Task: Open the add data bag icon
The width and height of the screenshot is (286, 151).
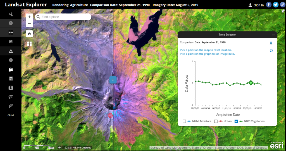Action: 11,69
